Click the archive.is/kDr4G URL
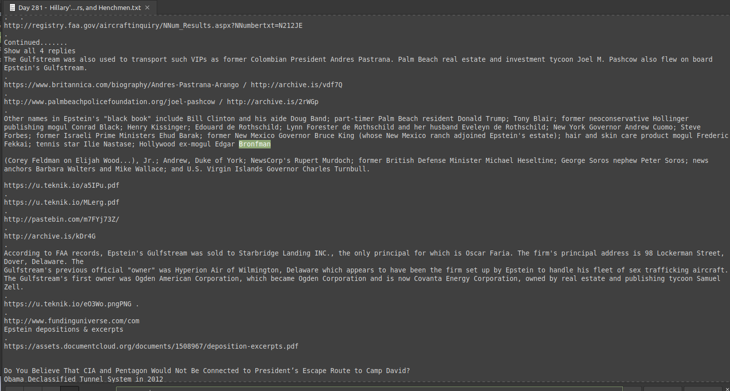 (x=50, y=236)
